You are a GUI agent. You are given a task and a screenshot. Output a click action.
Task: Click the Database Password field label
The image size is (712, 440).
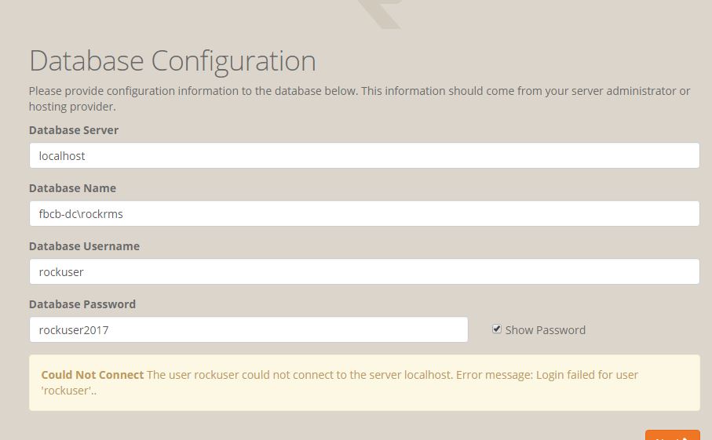[82, 304]
